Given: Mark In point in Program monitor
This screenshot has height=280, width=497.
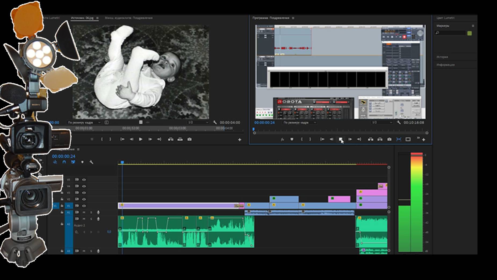Looking at the screenshot, I should coord(302,139).
